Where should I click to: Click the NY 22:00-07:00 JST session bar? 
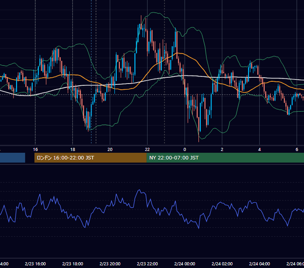coord(225,158)
